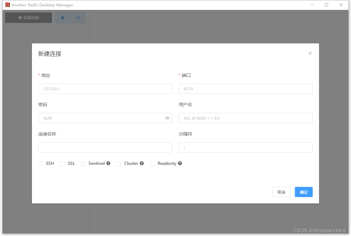Click the Readonly help question mark icon
351x236 pixels.
[180, 163]
